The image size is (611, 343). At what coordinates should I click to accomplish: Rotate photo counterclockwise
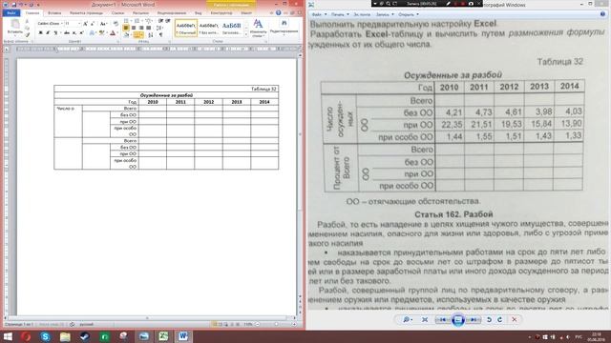(x=489, y=319)
